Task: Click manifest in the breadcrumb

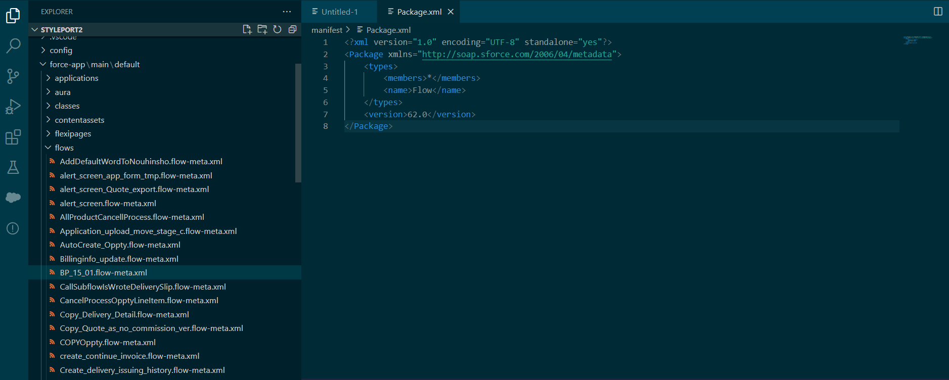Action: 327,30
